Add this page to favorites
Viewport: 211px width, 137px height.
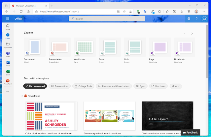point(130,12)
